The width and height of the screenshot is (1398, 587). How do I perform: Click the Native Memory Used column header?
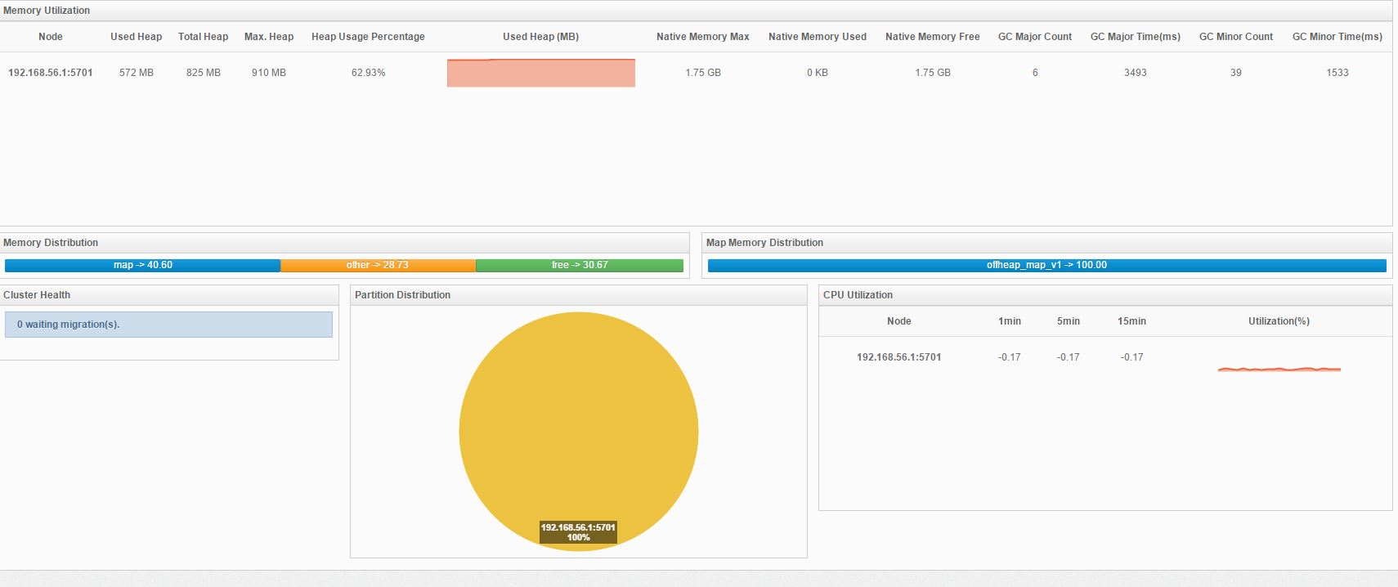(818, 37)
